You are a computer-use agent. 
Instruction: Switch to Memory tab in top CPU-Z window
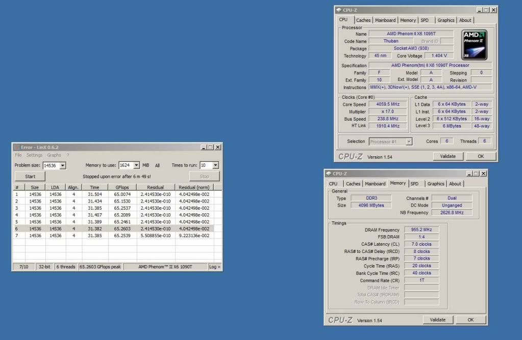pos(408,20)
